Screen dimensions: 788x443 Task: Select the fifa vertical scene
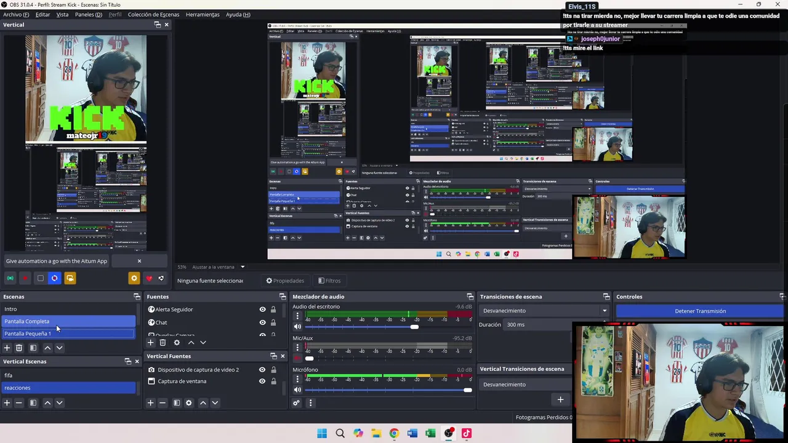tap(68, 375)
